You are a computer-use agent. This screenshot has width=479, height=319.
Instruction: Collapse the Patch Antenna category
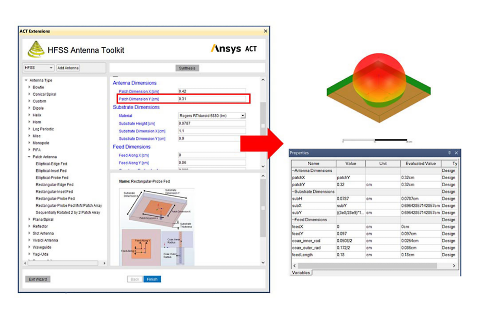pyautogui.click(x=29, y=157)
